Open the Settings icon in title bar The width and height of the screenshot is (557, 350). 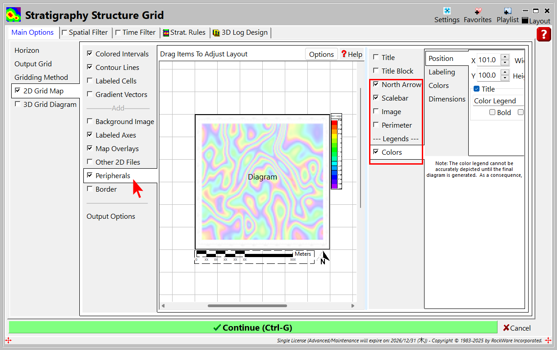[447, 11]
